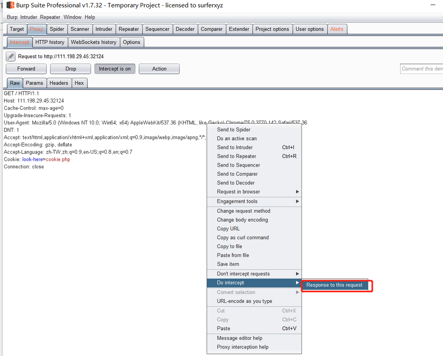Select Paste from file
The image size is (443, 356).
[254, 255]
